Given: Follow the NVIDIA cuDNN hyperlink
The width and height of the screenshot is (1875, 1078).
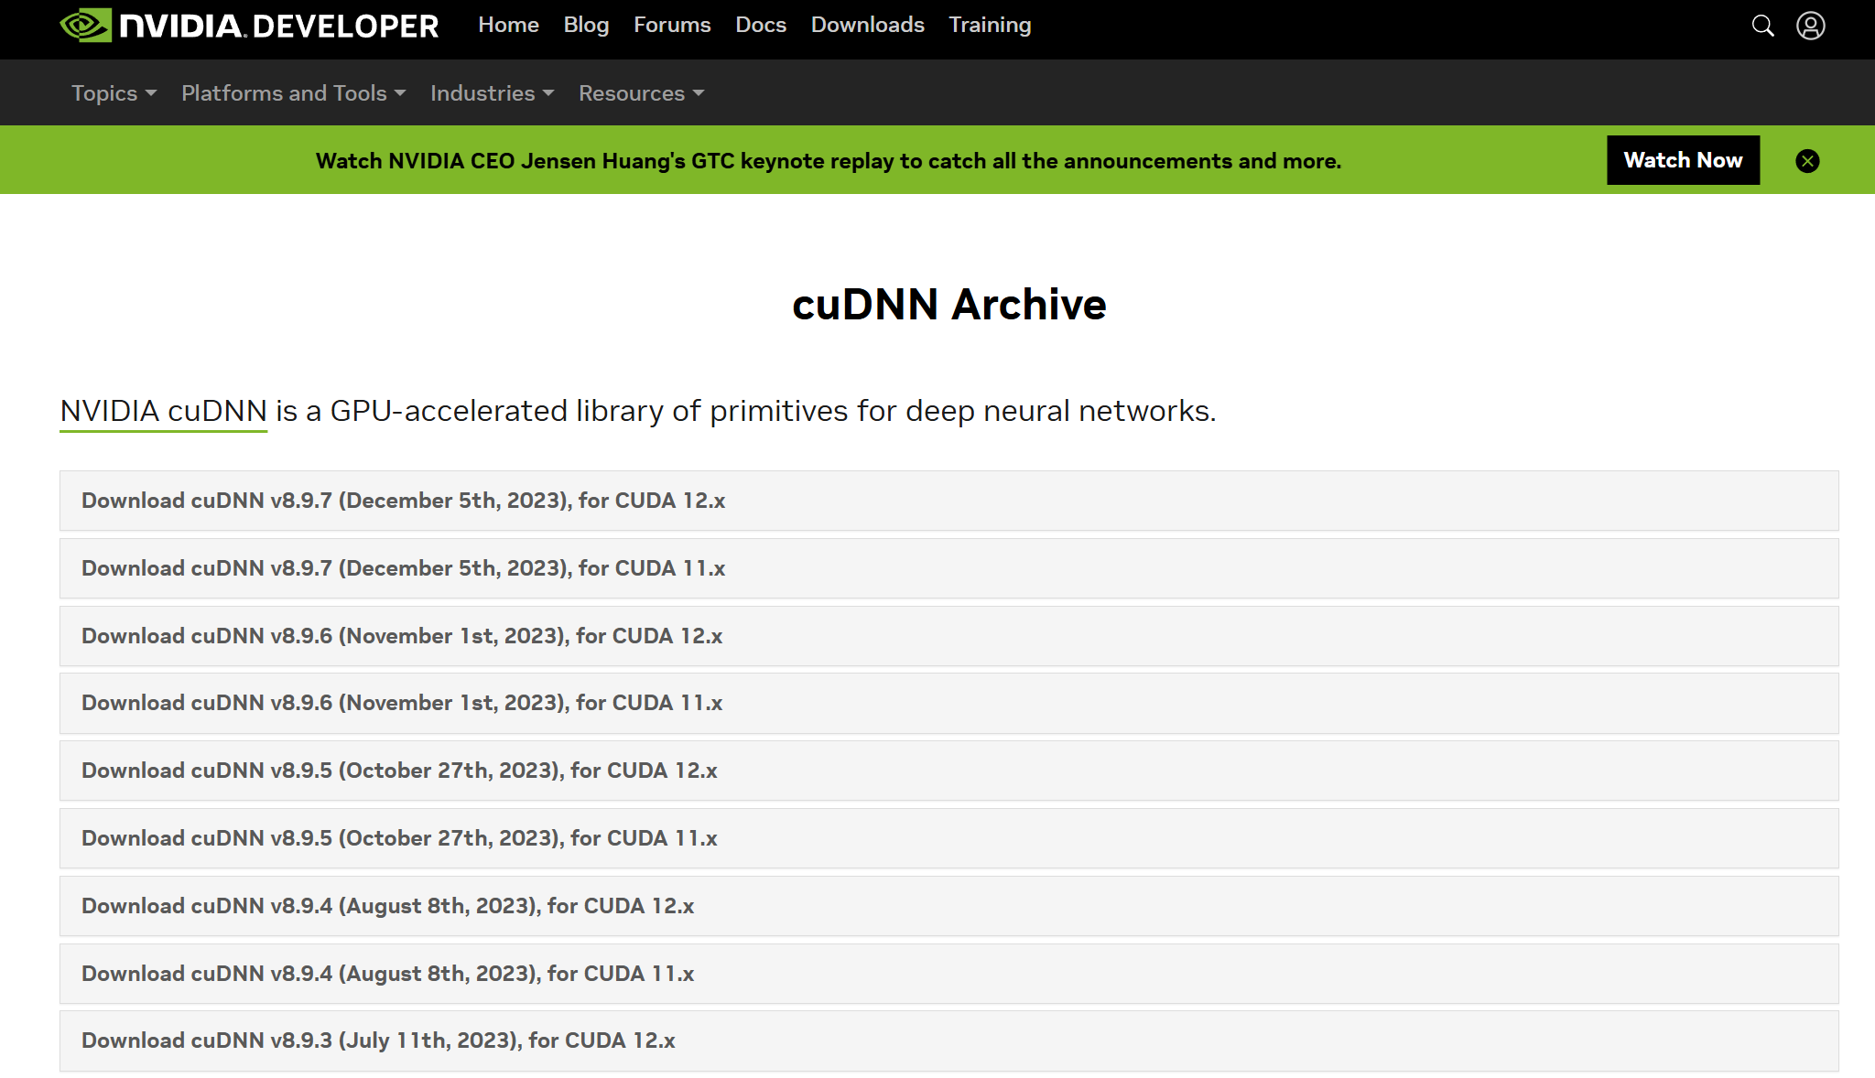Looking at the screenshot, I should point(163,412).
